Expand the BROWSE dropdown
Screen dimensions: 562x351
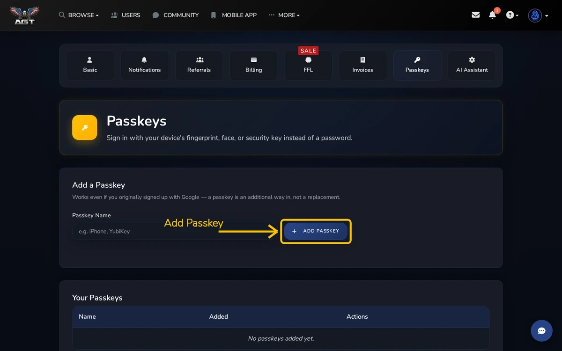pos(79,15)
